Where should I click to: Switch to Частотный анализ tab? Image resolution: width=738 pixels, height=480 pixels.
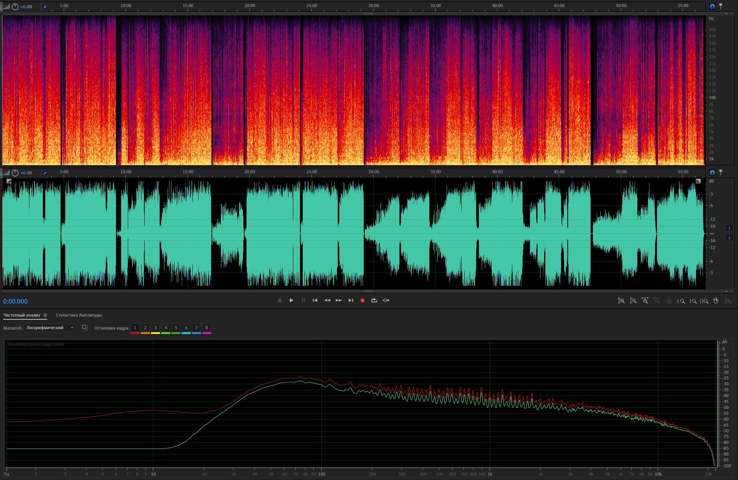coord(22,315)
